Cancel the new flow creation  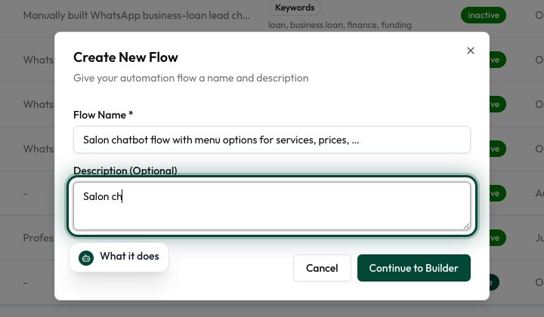click(322, 268)
